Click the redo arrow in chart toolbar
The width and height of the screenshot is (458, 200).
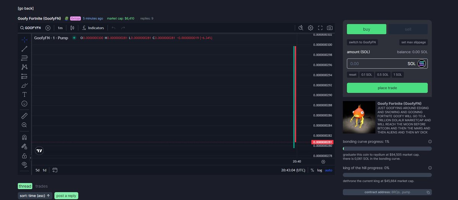tap(123, 28)
